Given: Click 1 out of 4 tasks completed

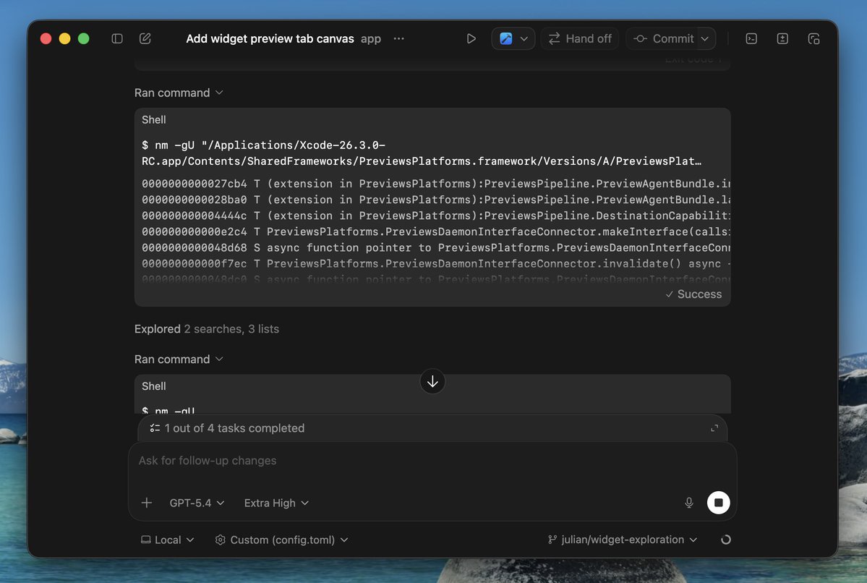Looking at the screenshot, I should click(234, 428).
